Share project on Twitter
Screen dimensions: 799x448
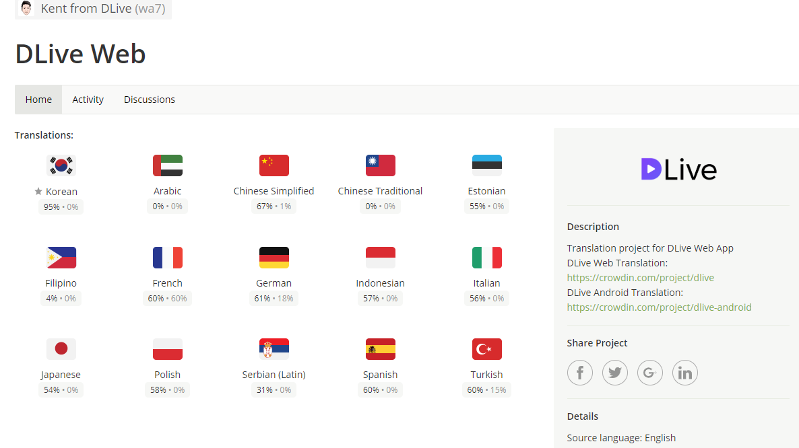(615, 373)
